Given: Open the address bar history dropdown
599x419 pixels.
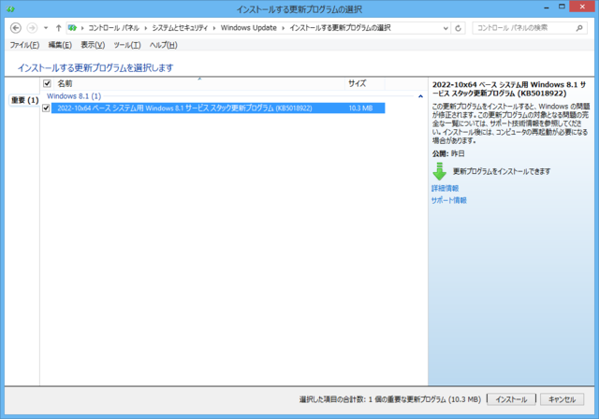Looking at the screenshot, I should point(446,28).
